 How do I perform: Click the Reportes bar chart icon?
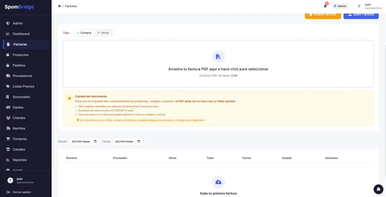[8, 160]
